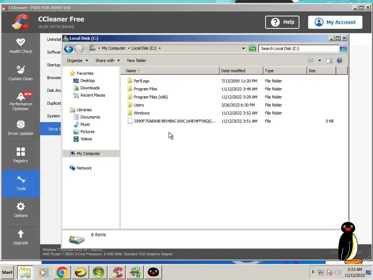Open Options in CCleaner sidebar
This screenshot has width=373, height=280.
click(21, 210)
